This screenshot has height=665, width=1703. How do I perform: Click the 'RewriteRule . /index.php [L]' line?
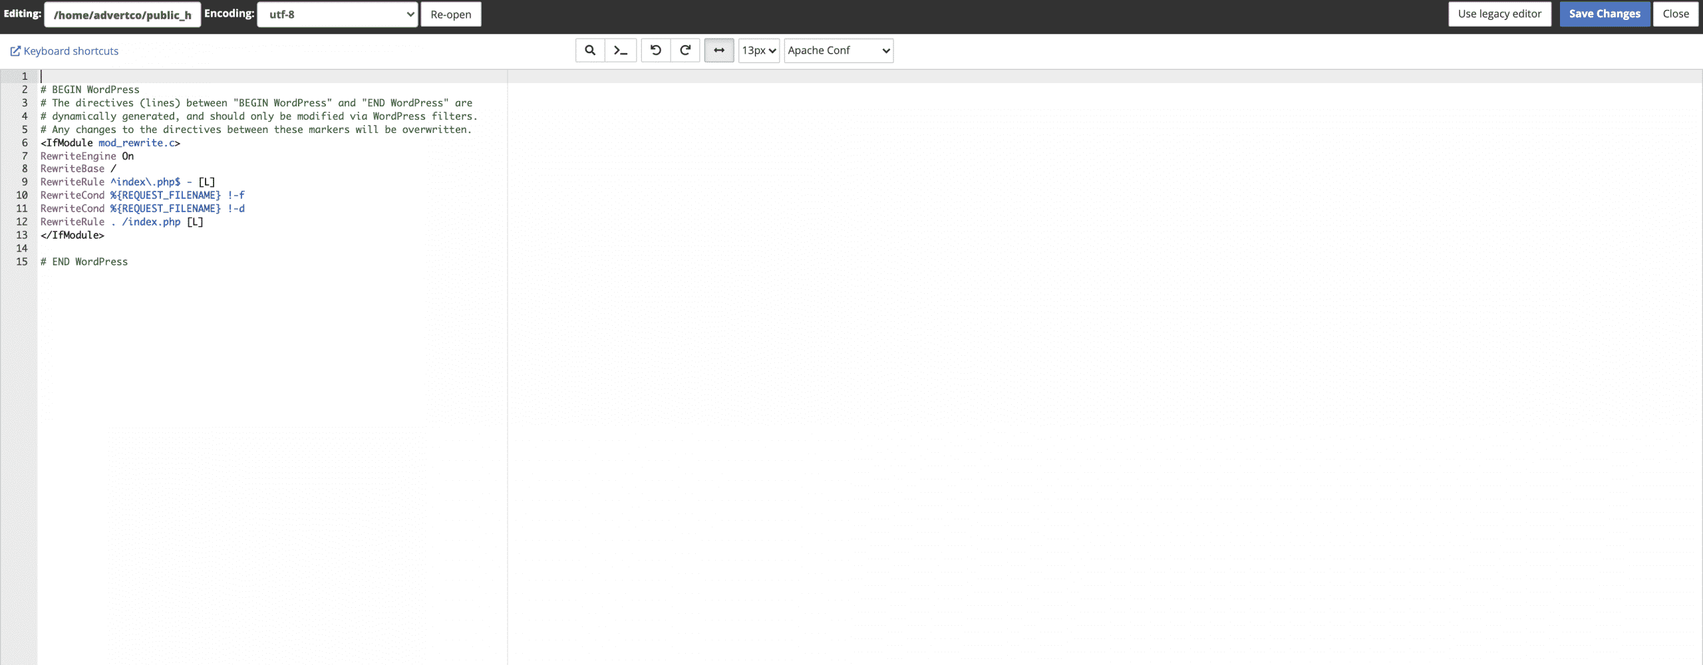tap(122, 222)
